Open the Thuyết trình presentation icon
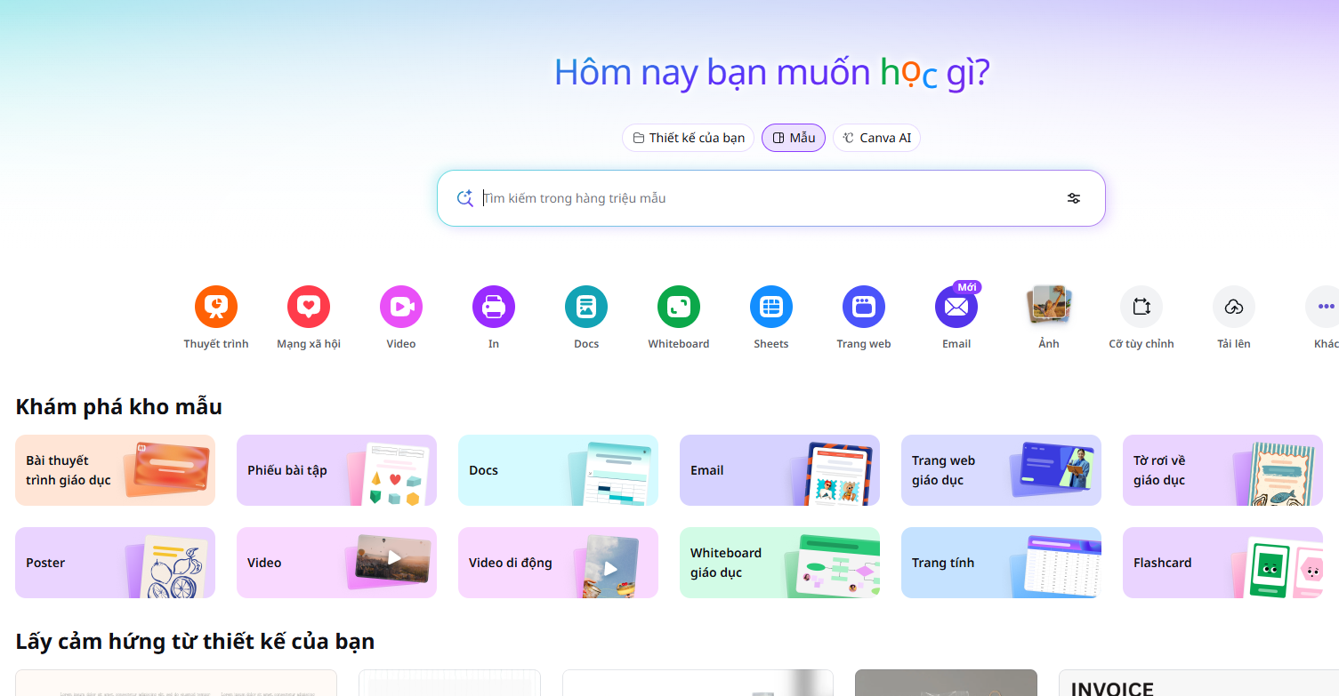Viewport: 1339px width, 696px height. [x=216, y=307]
